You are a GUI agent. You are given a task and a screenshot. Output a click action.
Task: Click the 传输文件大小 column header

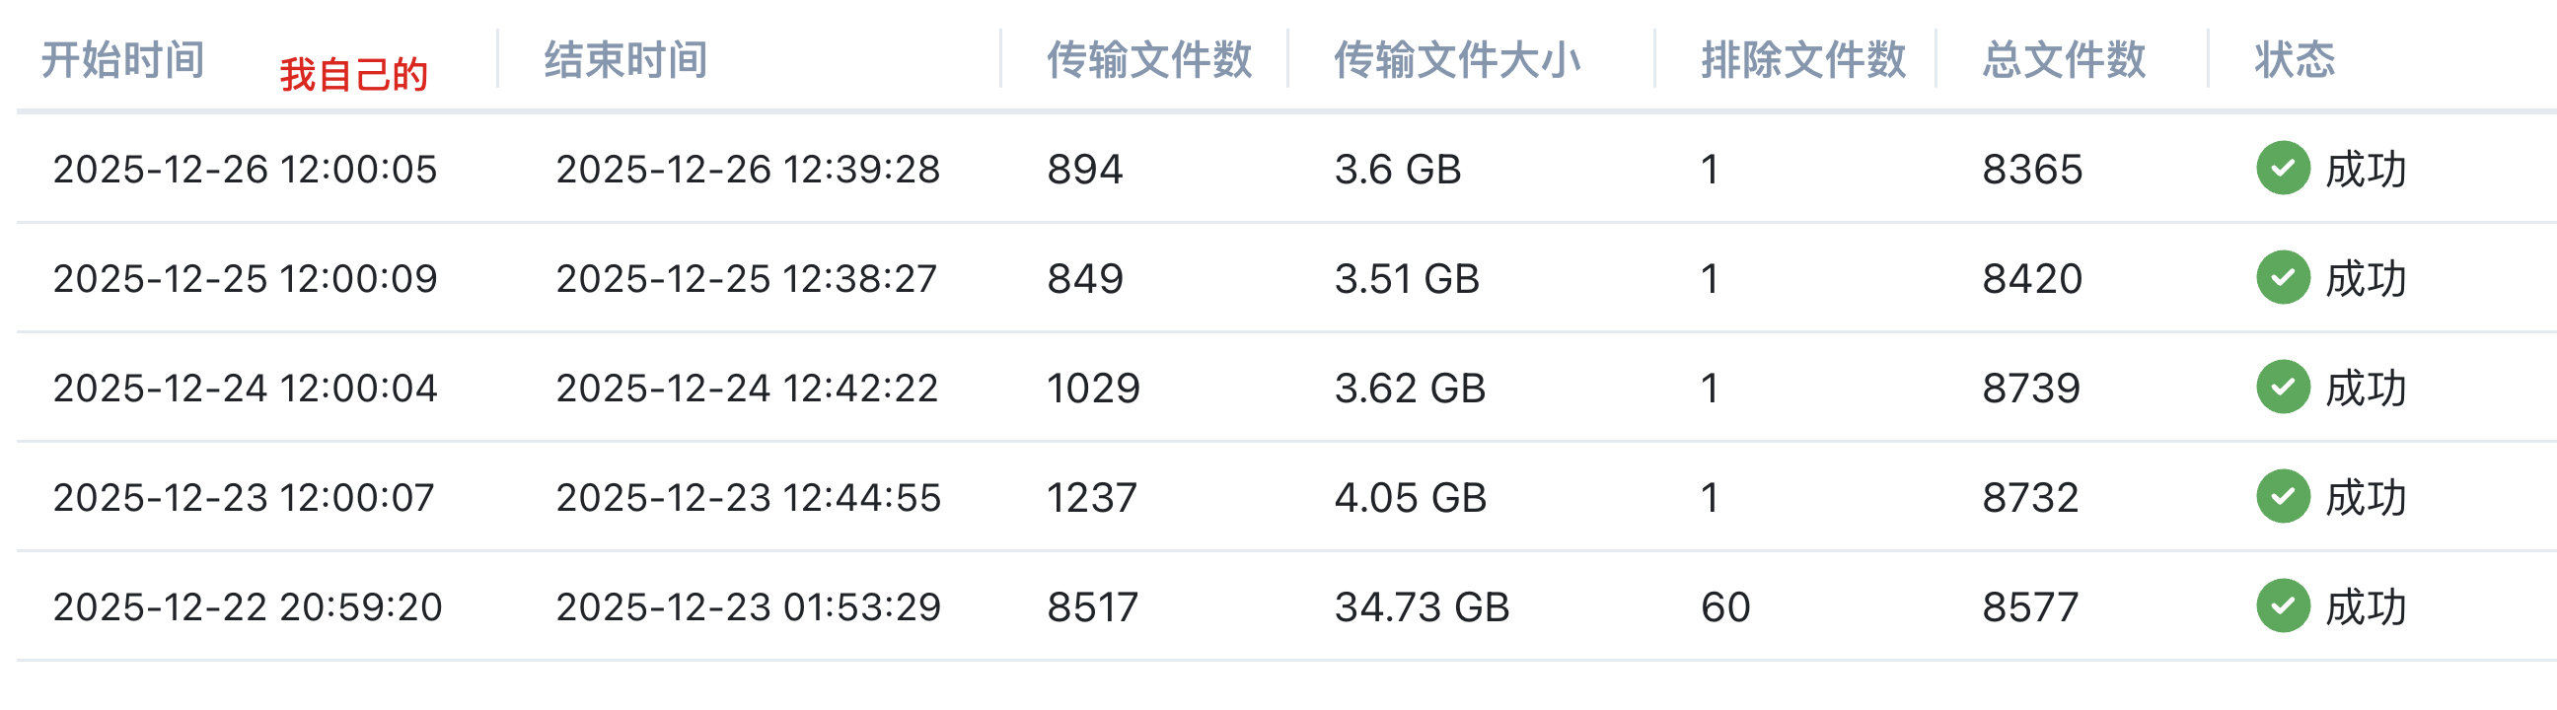tap(1456, 59)
